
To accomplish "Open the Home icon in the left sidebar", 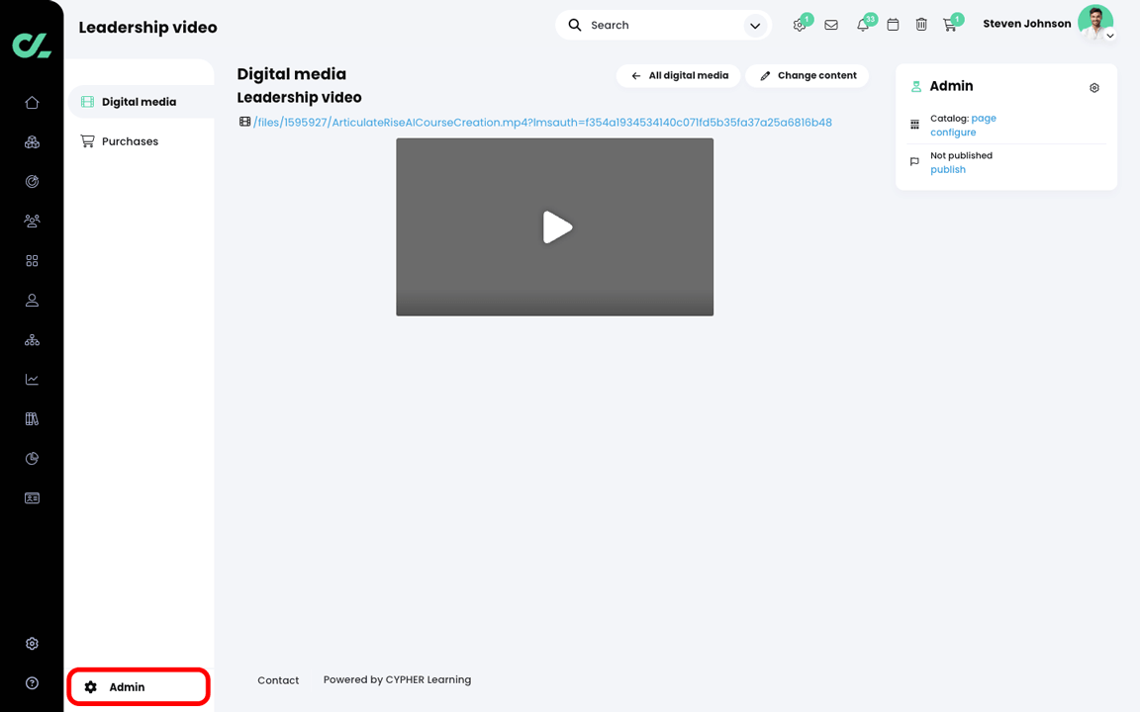I will tap(32, 103).
